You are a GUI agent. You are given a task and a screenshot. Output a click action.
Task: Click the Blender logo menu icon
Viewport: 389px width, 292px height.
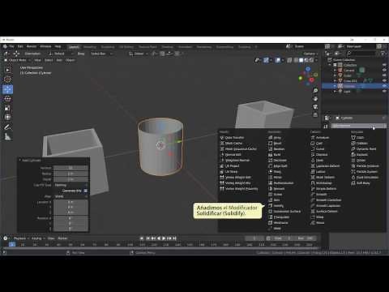(5, 46)
